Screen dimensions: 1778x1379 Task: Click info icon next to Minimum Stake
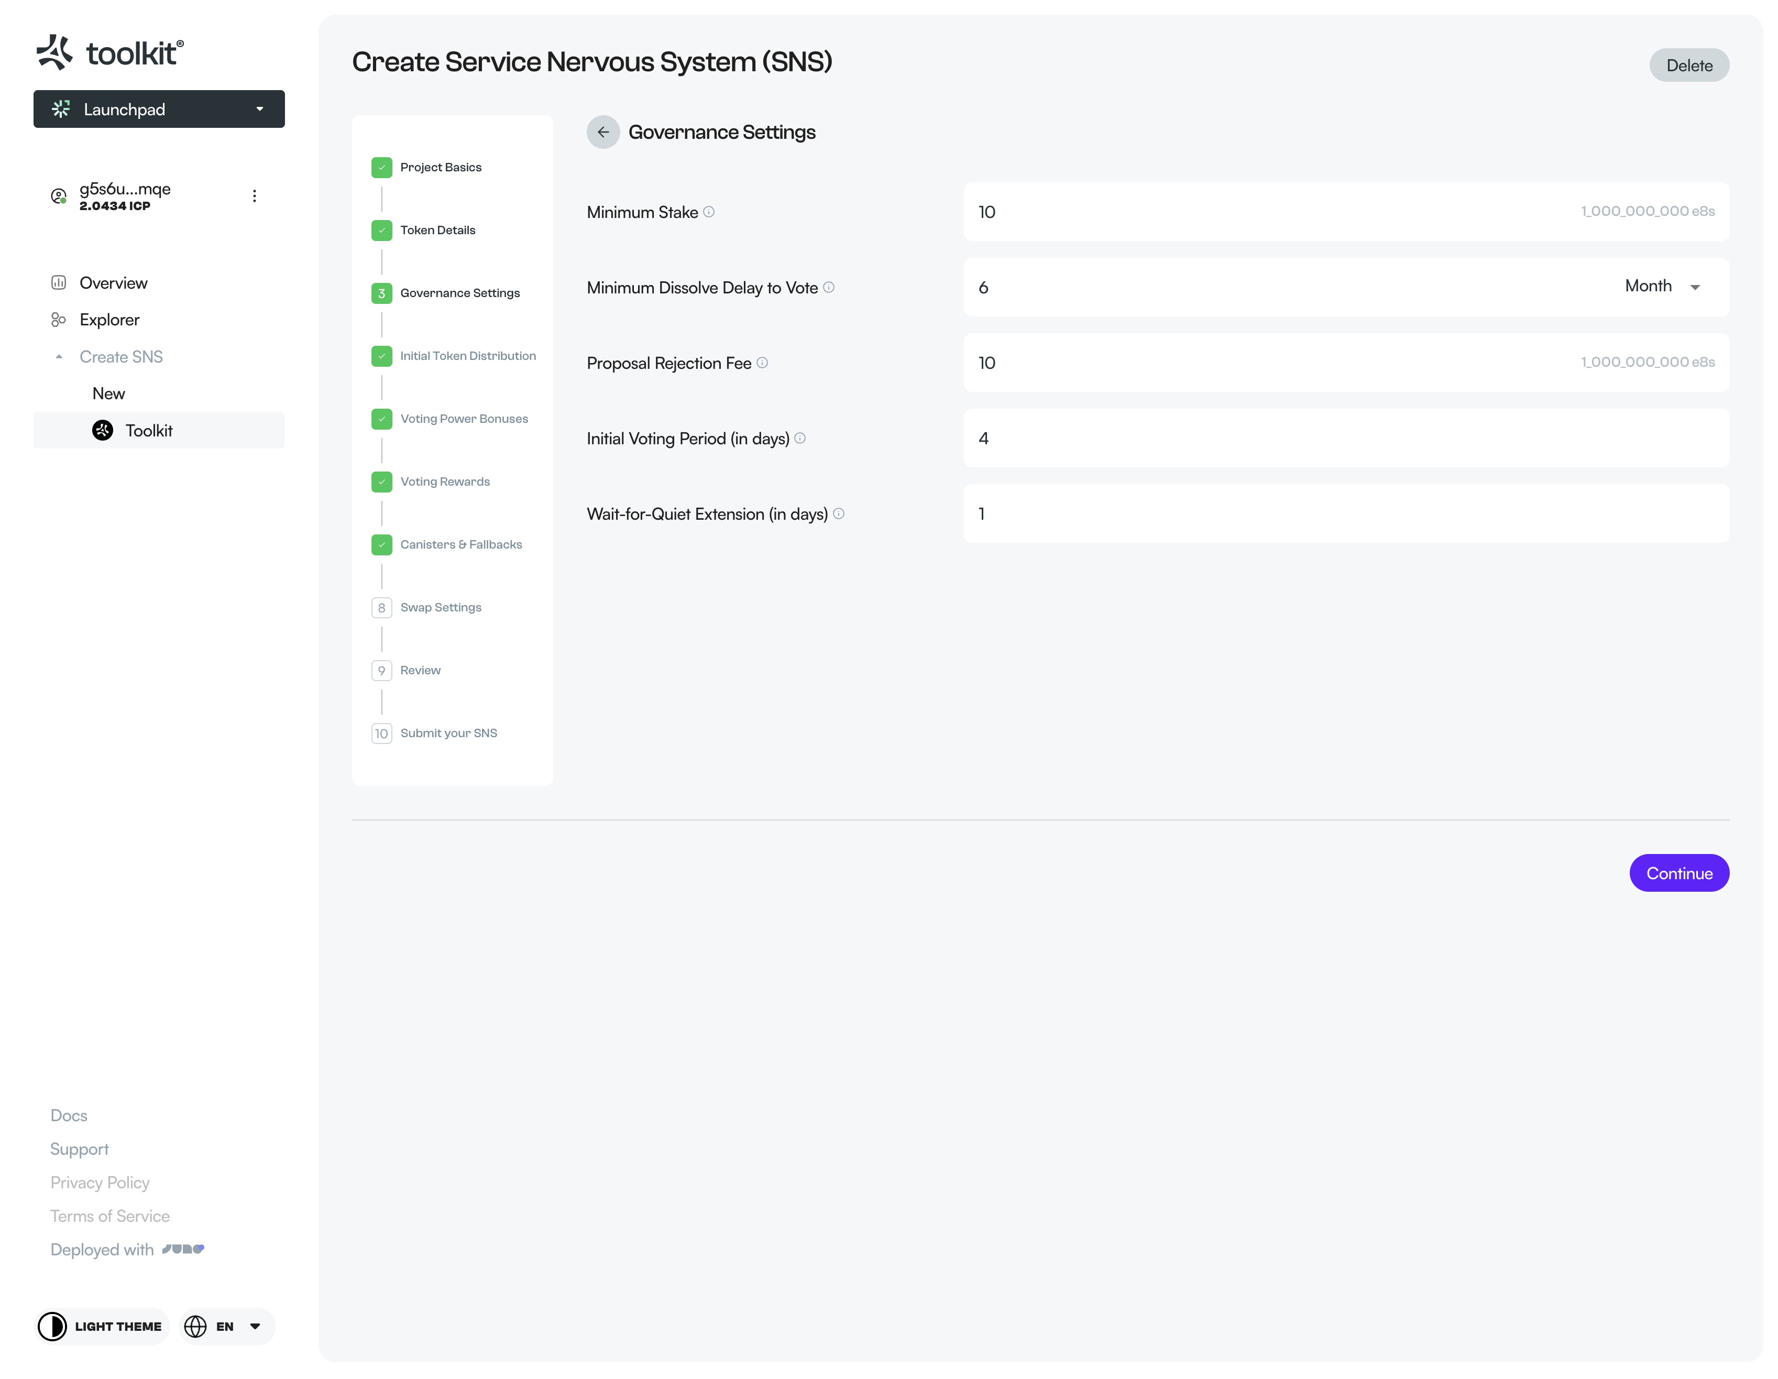click(x=708, y=212)
